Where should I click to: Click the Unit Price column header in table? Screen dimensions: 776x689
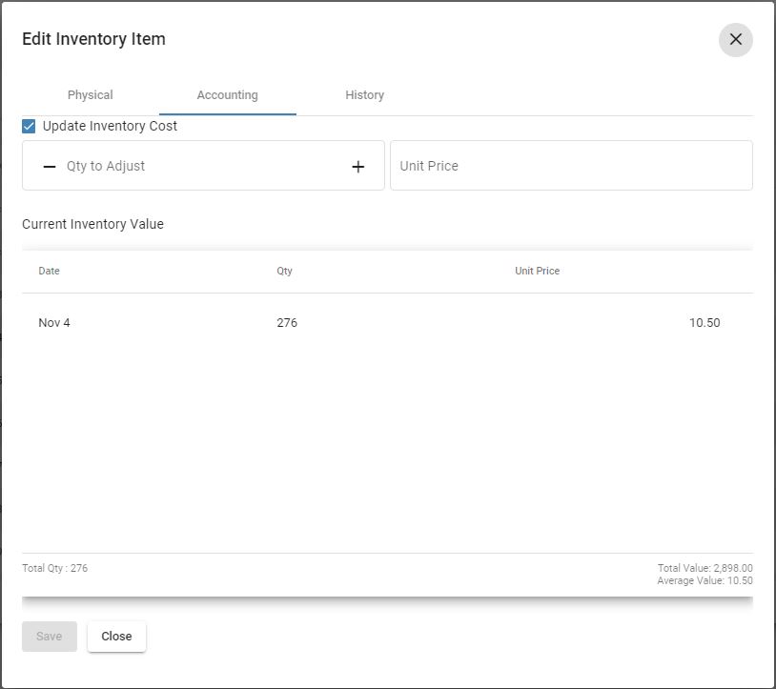pos(537,271)
